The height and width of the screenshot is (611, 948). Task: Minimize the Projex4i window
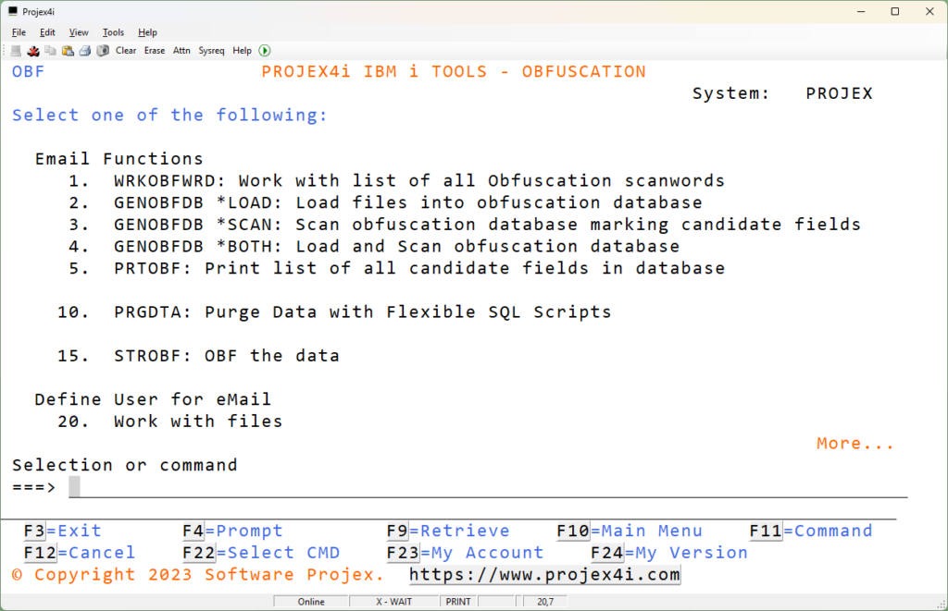[x=861, y=11]
